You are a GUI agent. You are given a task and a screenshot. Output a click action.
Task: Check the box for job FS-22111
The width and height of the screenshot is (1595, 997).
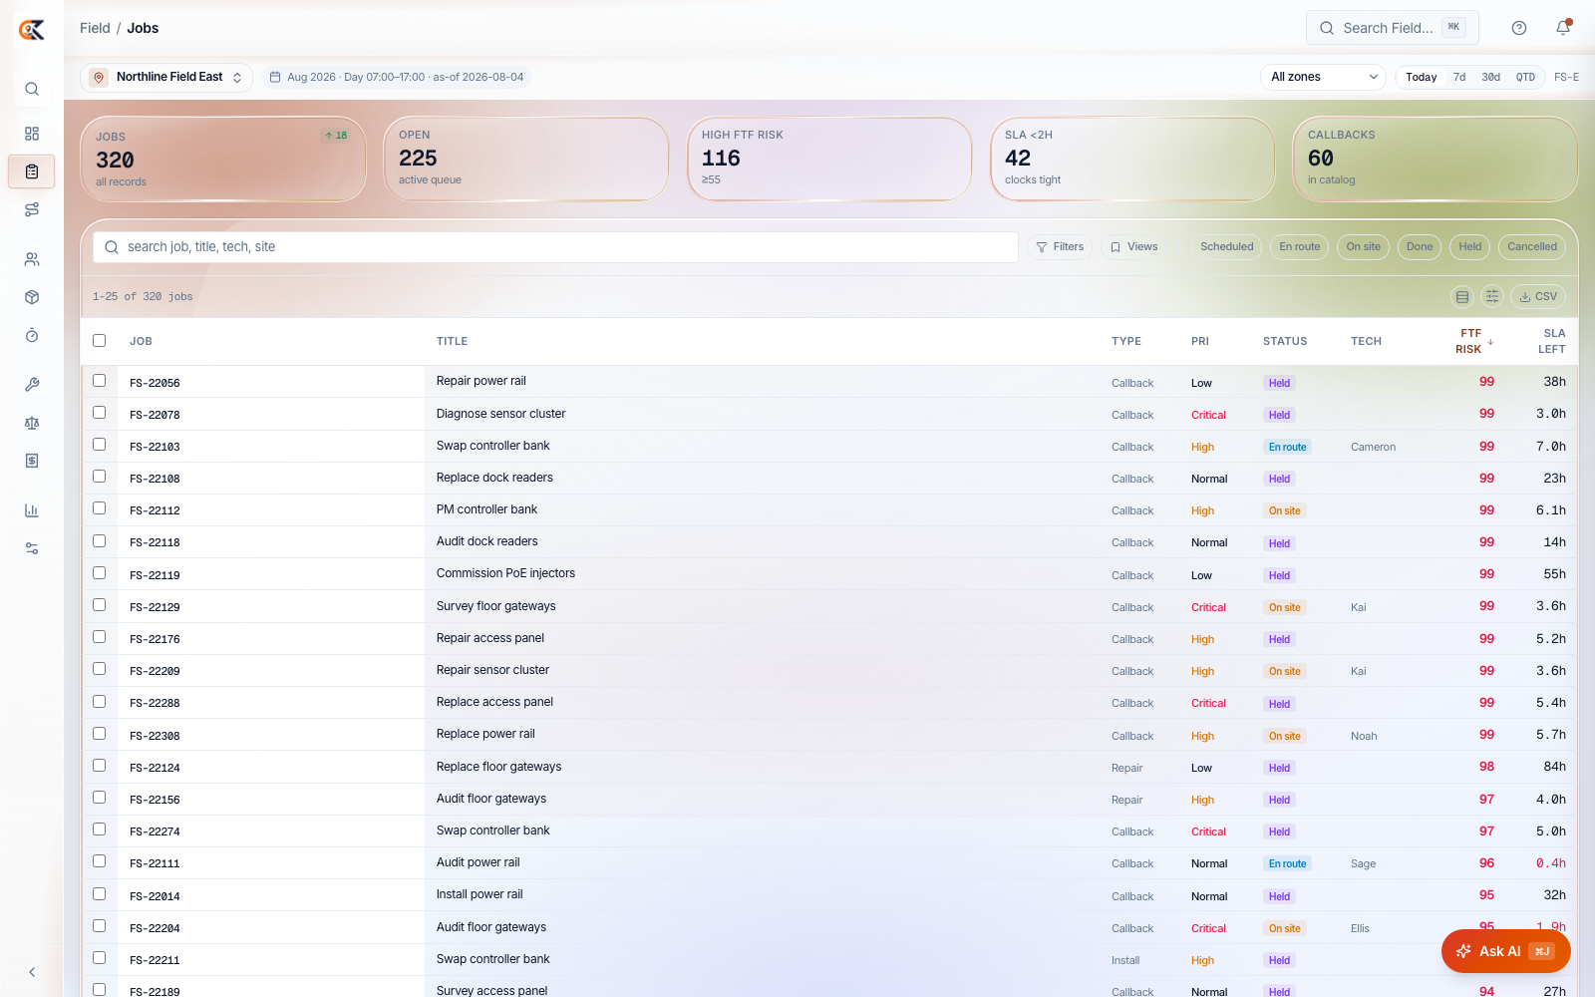99,860
